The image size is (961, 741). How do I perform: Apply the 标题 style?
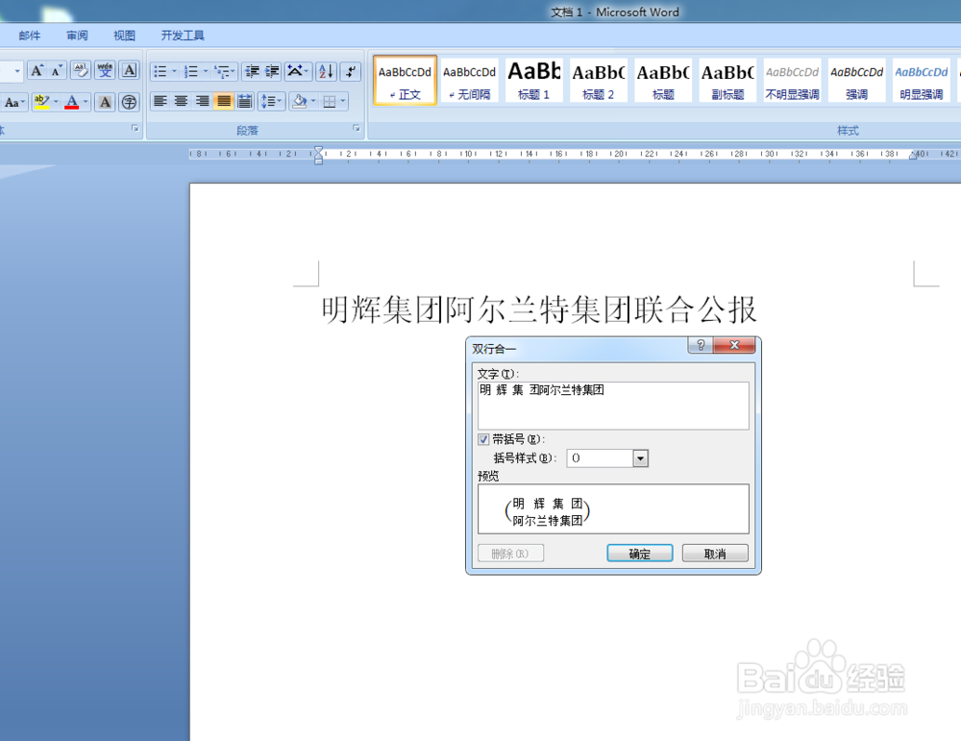coord(663,81)
